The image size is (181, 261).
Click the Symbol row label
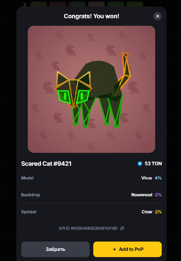click(x=29, y=212)
